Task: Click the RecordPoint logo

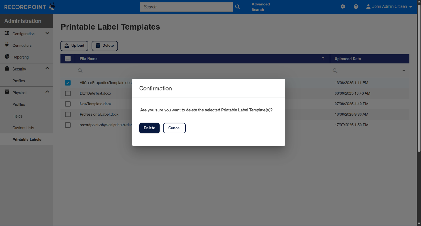Action: [x=30, y=7]
